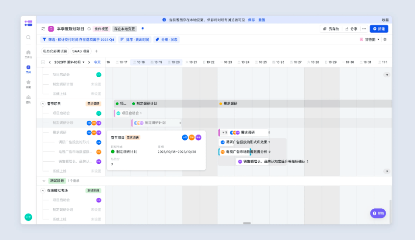Click the 制定调研计划 gantt bar
This screenshot has height=240, width=415.
tap(156, 123)
